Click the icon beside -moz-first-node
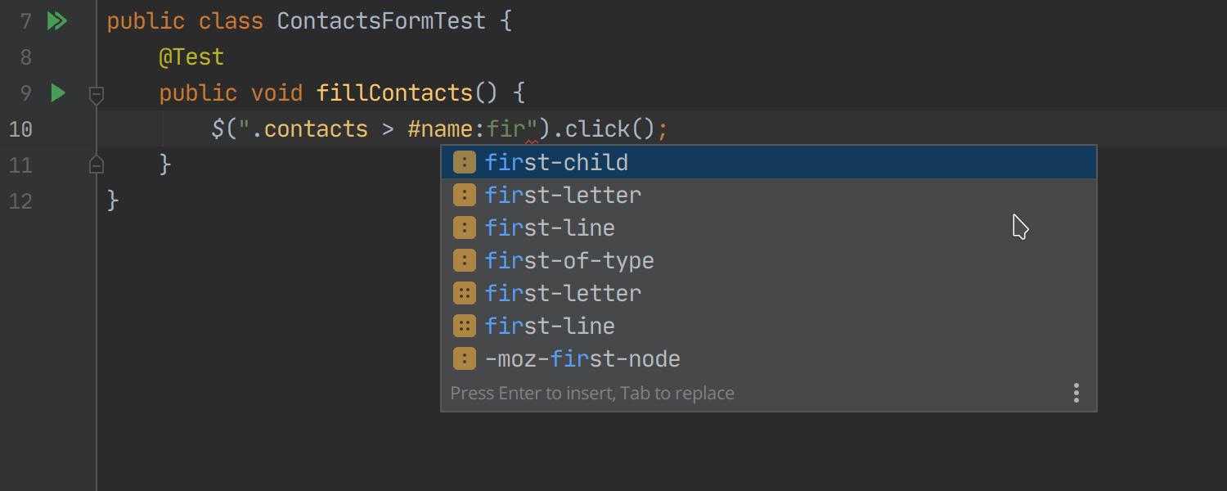The image size is (1227, 491). 465,358
